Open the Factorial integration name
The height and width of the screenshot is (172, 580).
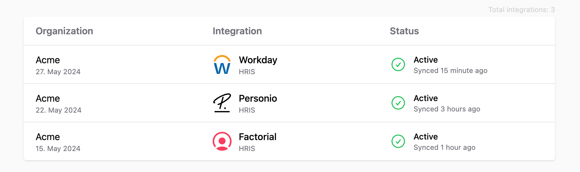tap(258, 137)
